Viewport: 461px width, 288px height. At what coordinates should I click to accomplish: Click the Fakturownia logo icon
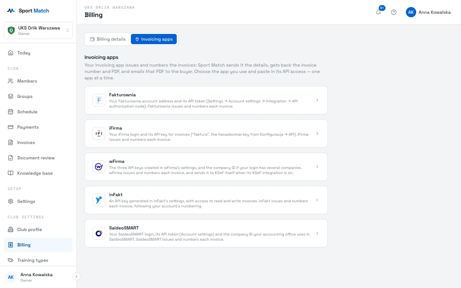99,100
